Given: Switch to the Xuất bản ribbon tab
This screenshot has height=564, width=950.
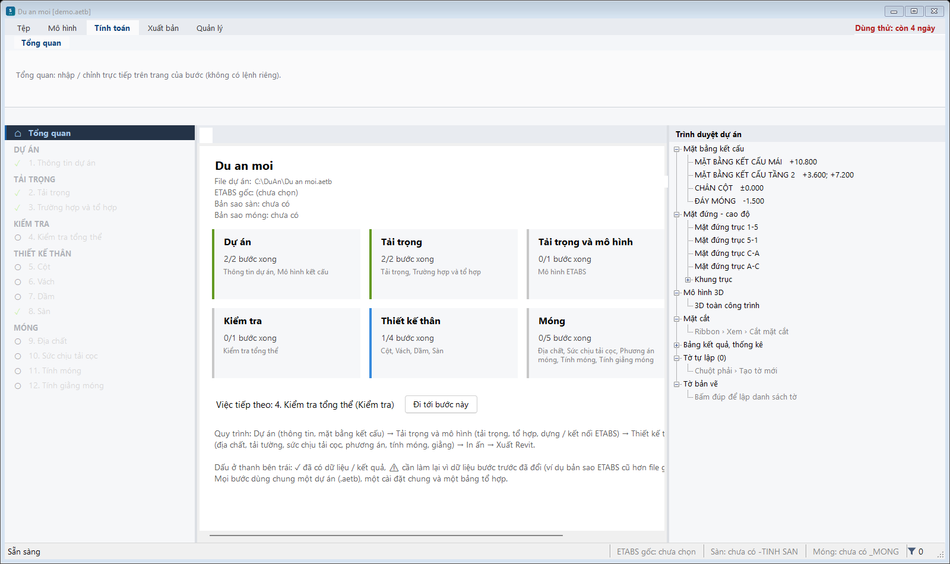Looking at the screenshot, I should (163, 28).
